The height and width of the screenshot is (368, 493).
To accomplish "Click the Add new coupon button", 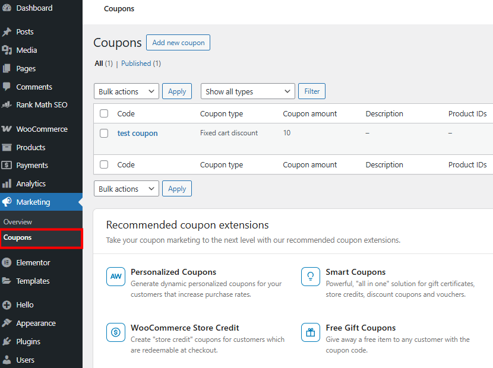I will tap(178, 42).
